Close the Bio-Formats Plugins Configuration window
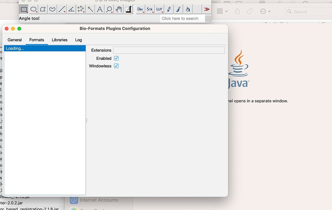Screen dimensions: 332x210 click(x=6, y=28)
